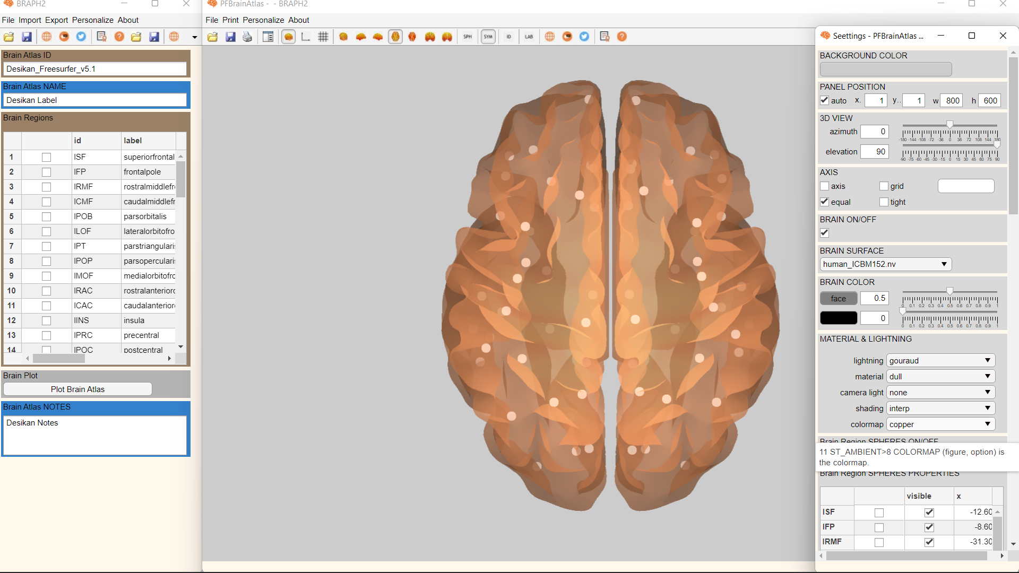Enable the axis checkbox
The height and width of the screenshot is (573, 1019).
click(824, 186)
